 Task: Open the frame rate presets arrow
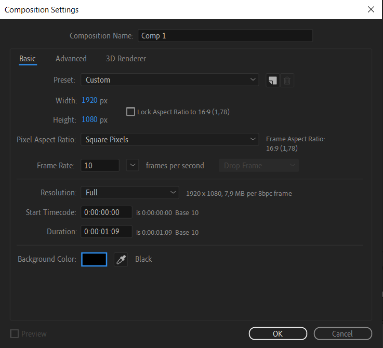pyautogui.click(x=133, y=166)
